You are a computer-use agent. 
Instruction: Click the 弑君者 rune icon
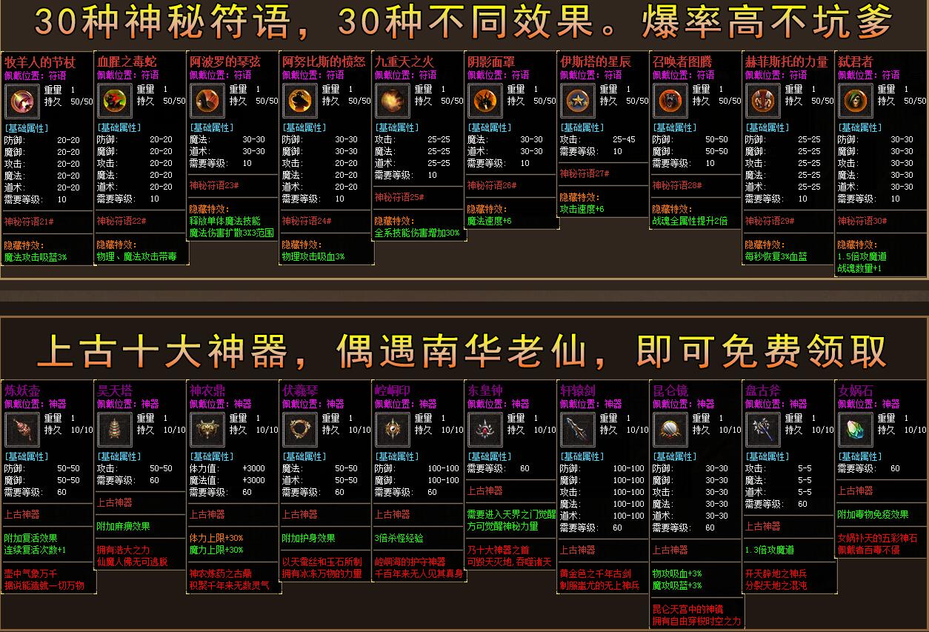[x=855, y=101]
